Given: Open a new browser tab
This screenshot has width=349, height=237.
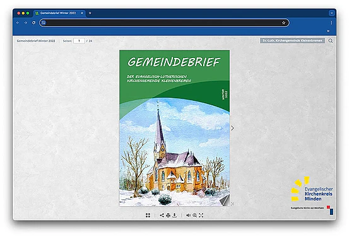Looking at the screenshot, I should 90,13.
